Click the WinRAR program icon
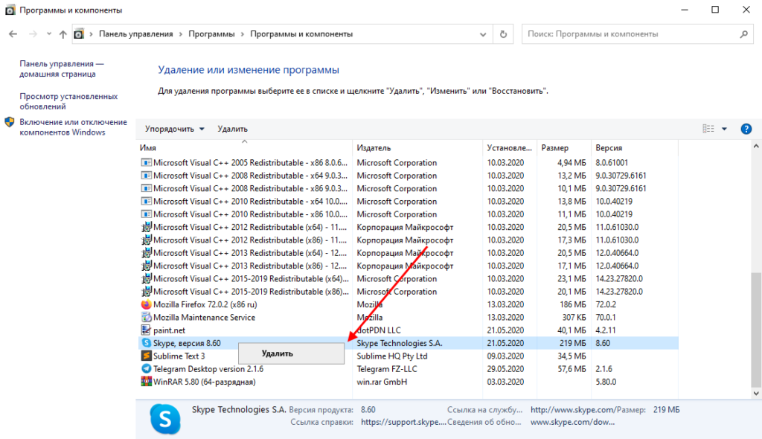 tap(146, 382)
